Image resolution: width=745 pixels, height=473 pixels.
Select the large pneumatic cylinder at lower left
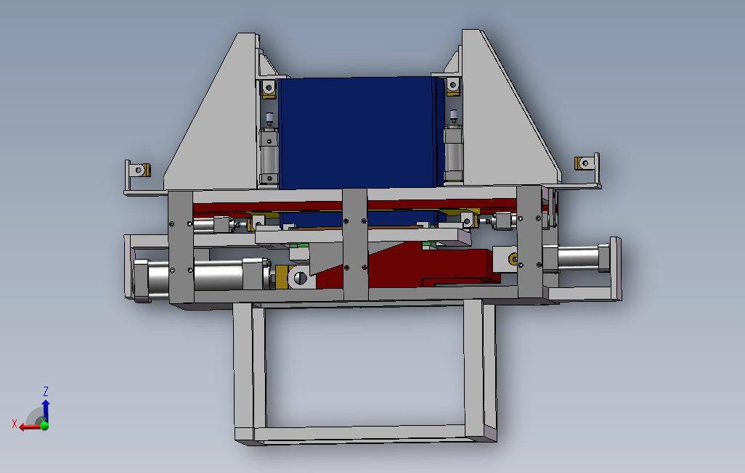pyautogui.click(x=219, y=278)
